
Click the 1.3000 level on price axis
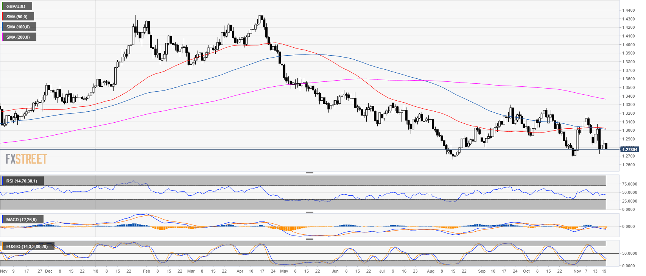(628, 131)
